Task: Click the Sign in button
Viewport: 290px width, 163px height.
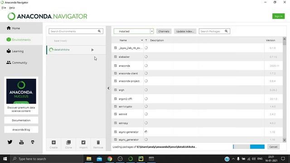Action: click(x=278, y=16)
